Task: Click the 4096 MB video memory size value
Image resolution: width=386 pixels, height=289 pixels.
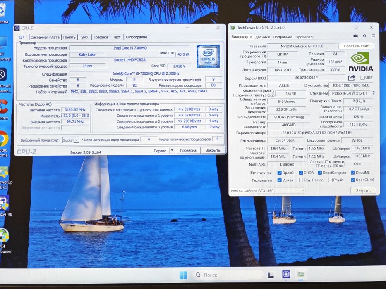Action: coord(289,125)
